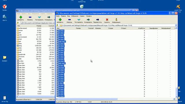Click status date 2013-05-02 10:24 in front window

(106, 102)
